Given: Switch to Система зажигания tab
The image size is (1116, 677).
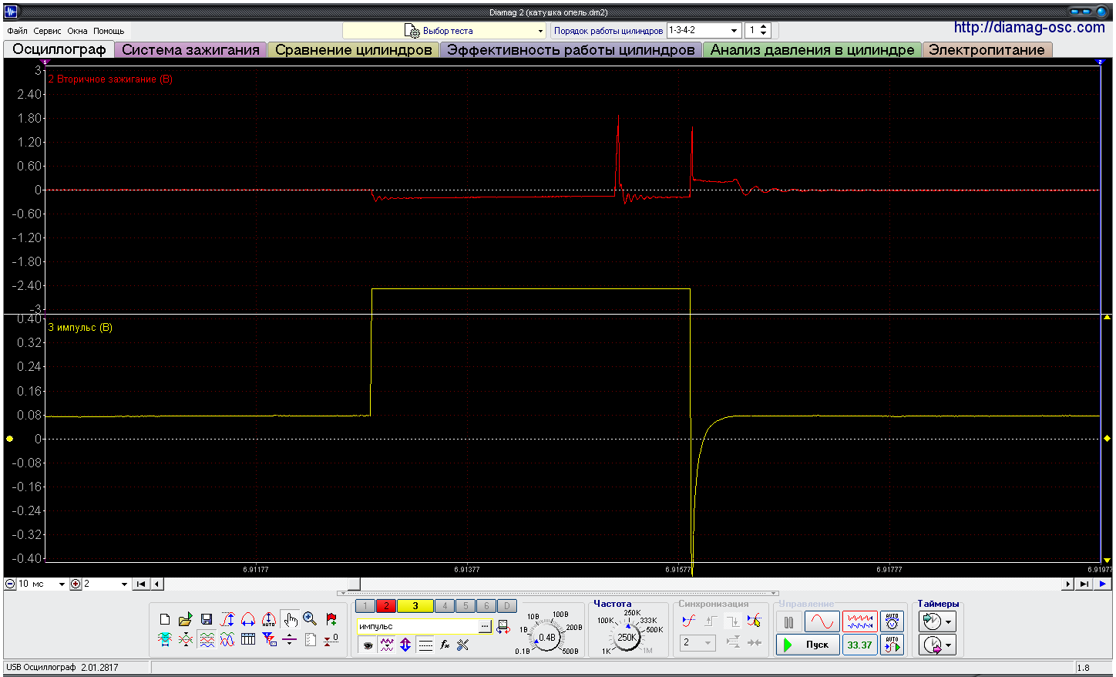Looking at the screenshot, I should coord(190,49).
